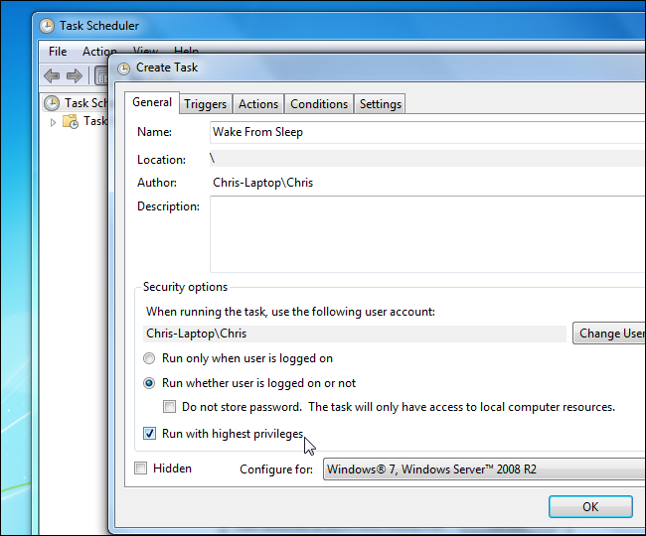Click the Task Scheduler window title clock icon
Viewport: 646px width, 536px height.
coord(47,26)
